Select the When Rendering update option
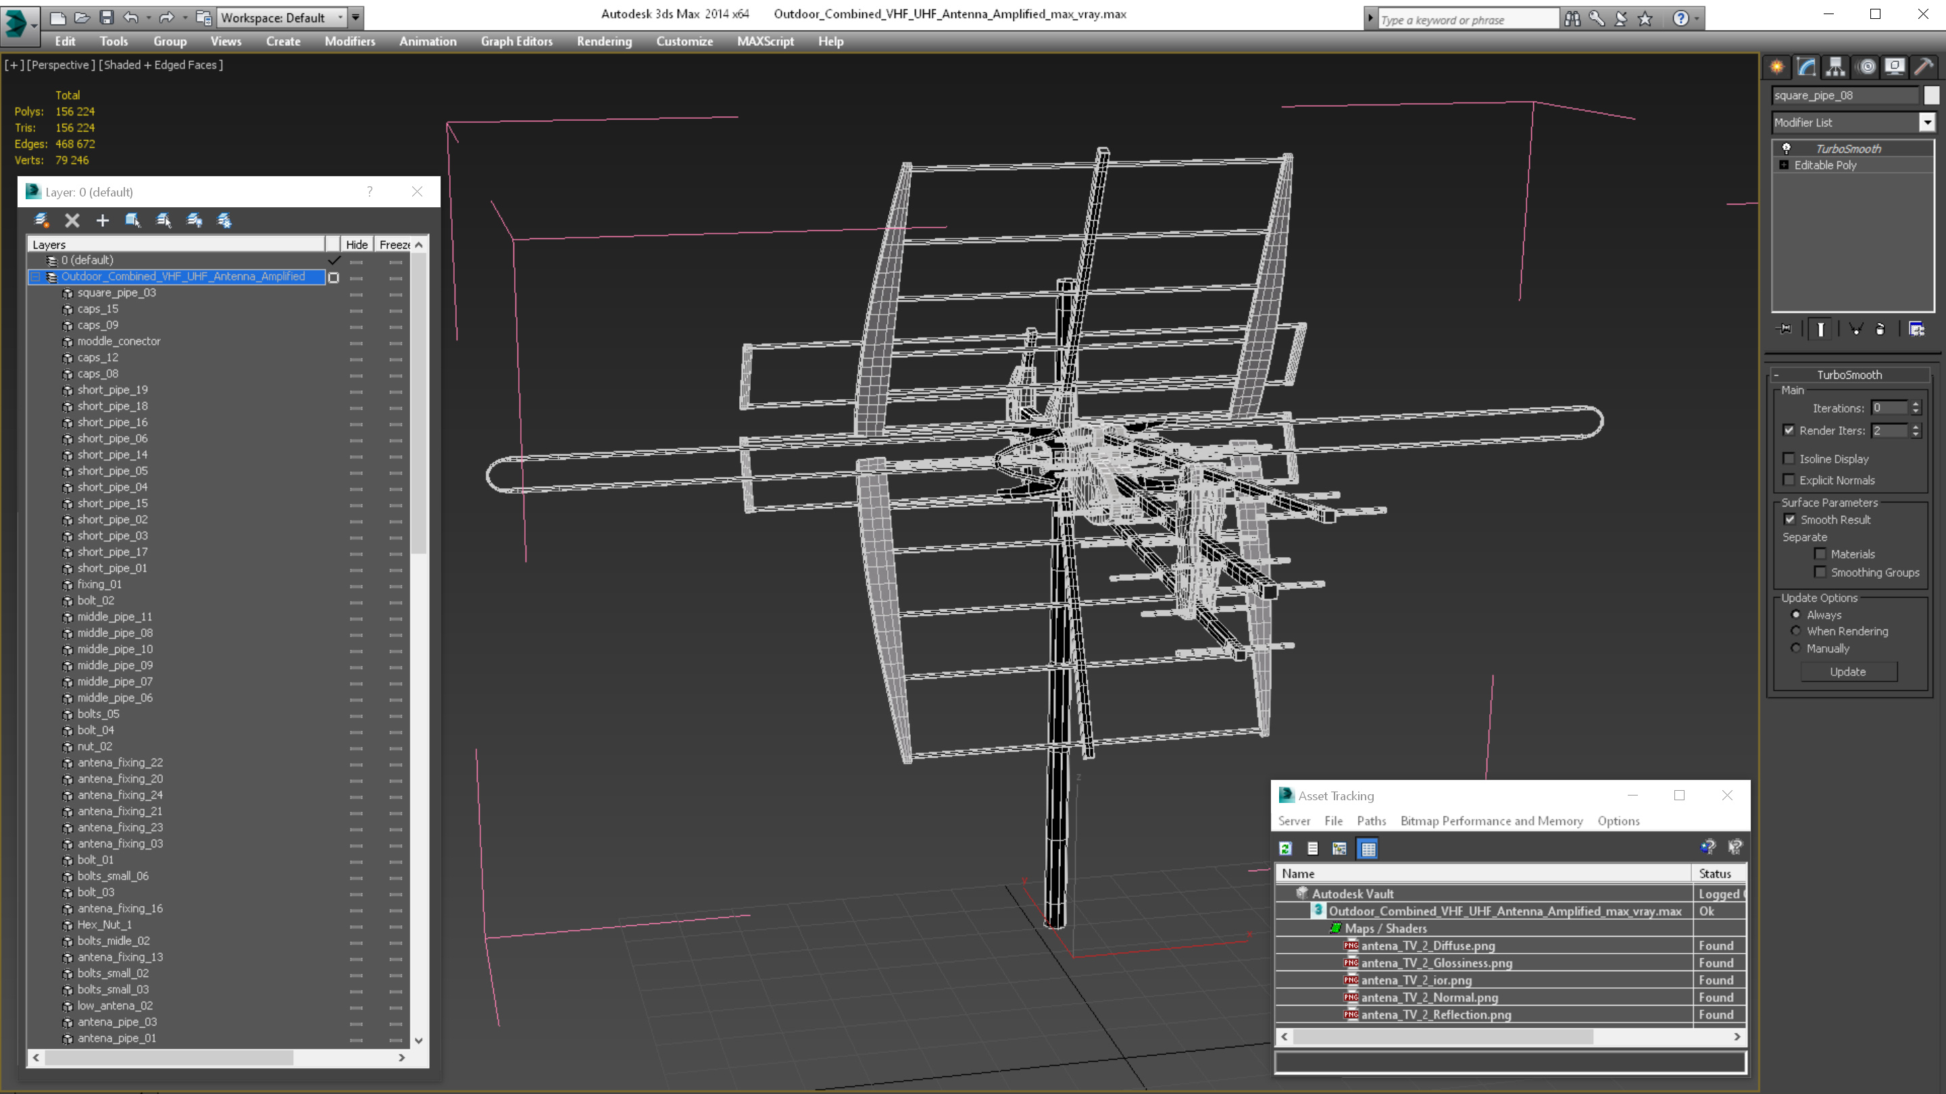The width and height of the screenshot is (1946, 1094). coord(1797,631)
